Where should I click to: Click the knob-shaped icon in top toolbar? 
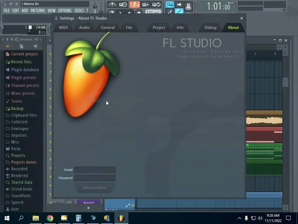tap(188, 6)
